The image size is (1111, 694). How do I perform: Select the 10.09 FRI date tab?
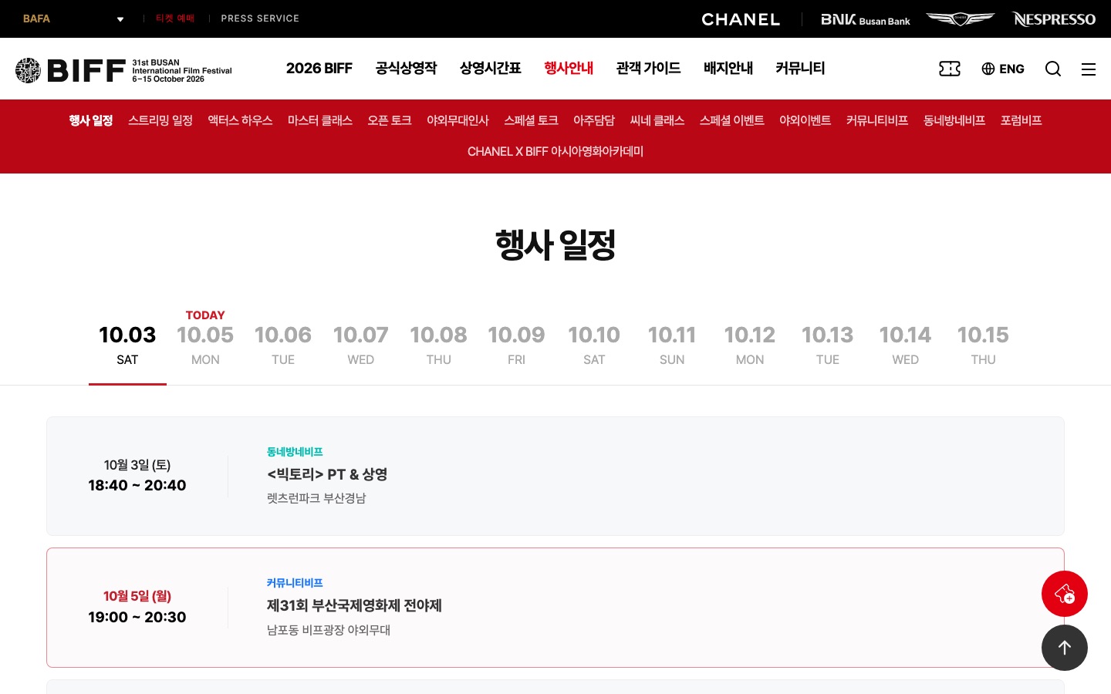[x=516, y=345]
